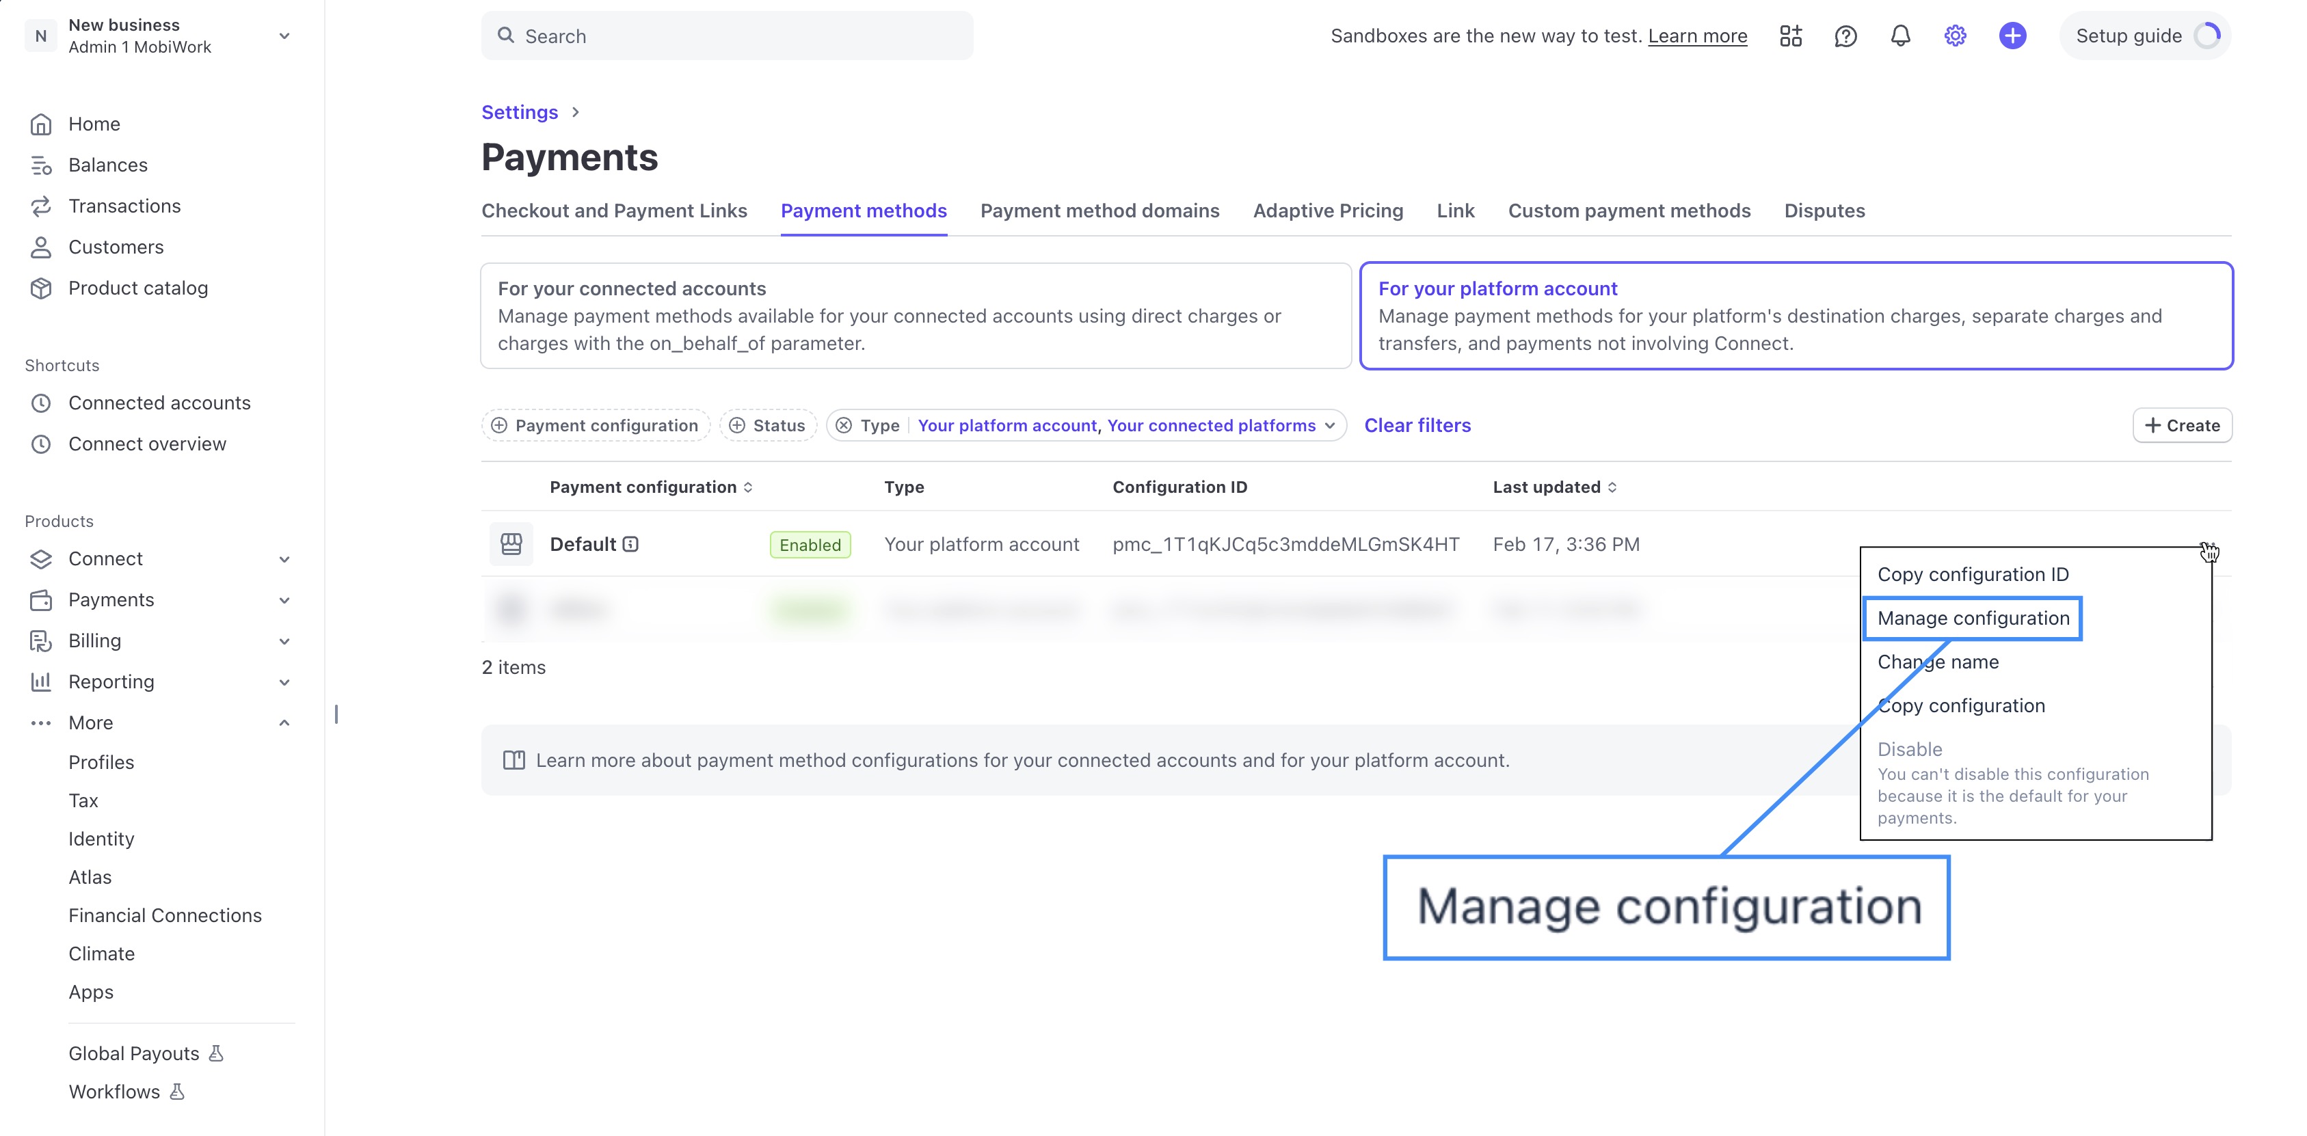
Task: Click Clear filters link
Action: click(1417, 425)
